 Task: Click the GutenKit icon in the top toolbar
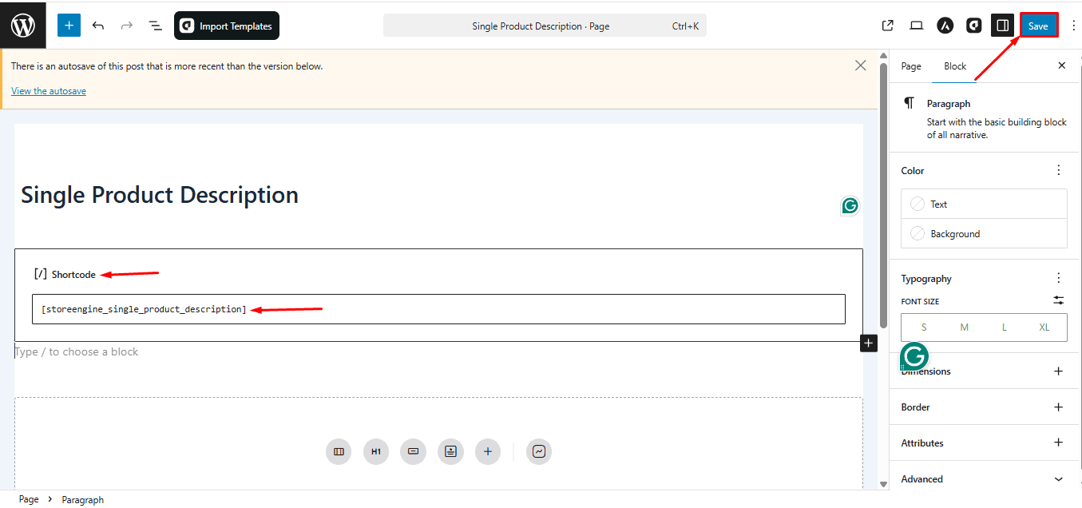pyautogui.click(x=973, y=25)
